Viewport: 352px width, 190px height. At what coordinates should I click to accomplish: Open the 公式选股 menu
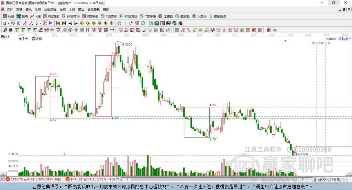click(x=50, y=9)
